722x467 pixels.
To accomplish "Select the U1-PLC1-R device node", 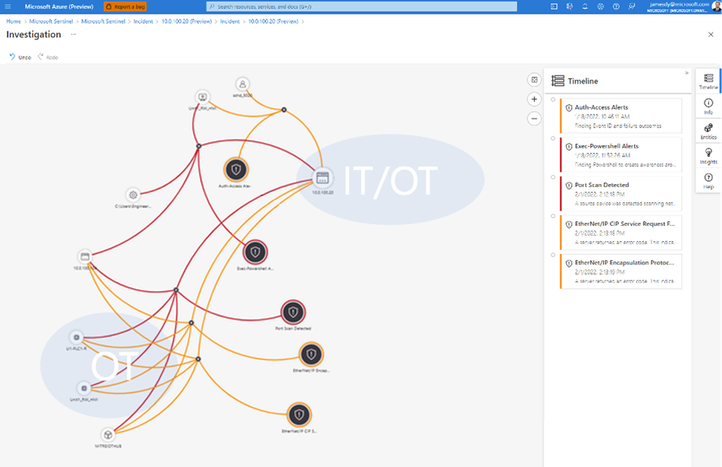I will point(77,337).
